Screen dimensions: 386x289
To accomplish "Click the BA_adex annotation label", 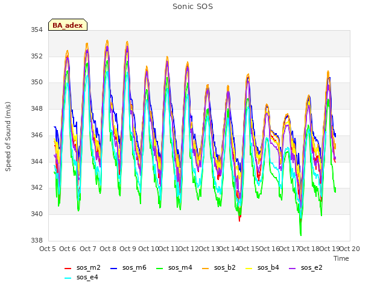I will (68, 25).
